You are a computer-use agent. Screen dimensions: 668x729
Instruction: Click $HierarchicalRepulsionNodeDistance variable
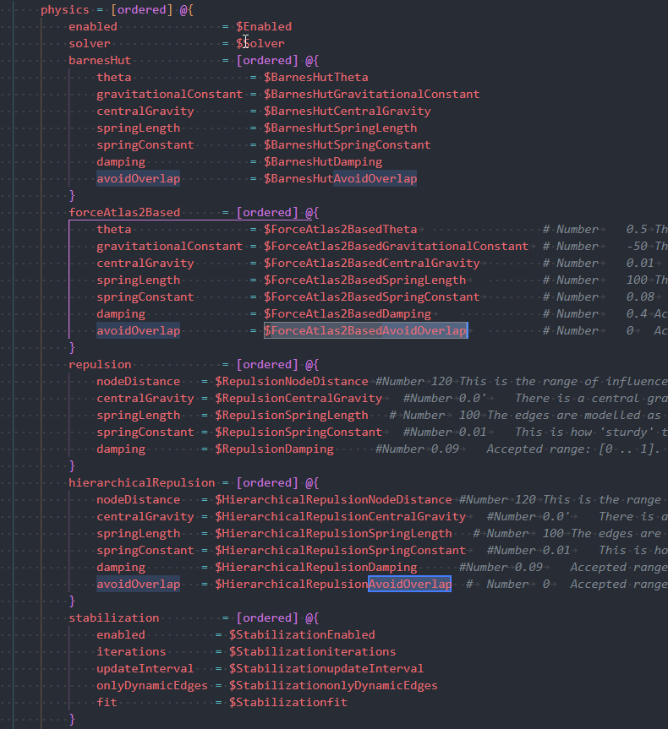click(333, 500)
